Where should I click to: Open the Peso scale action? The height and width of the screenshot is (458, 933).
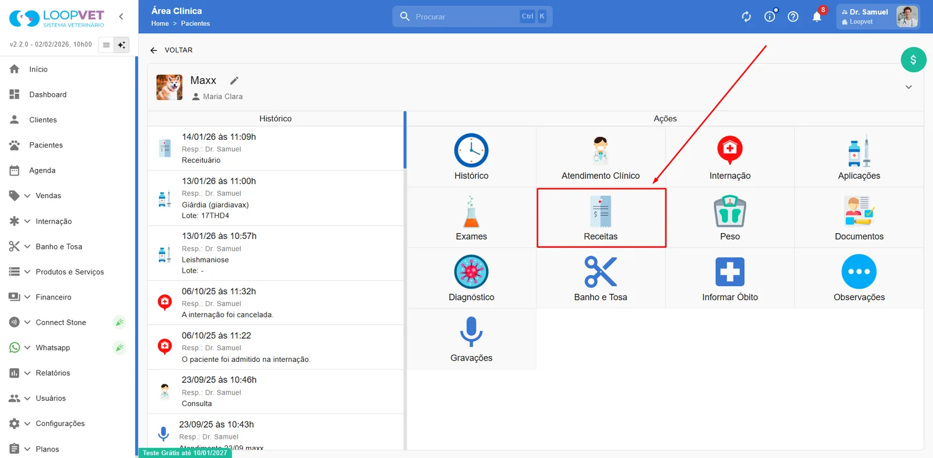point(729,218)
